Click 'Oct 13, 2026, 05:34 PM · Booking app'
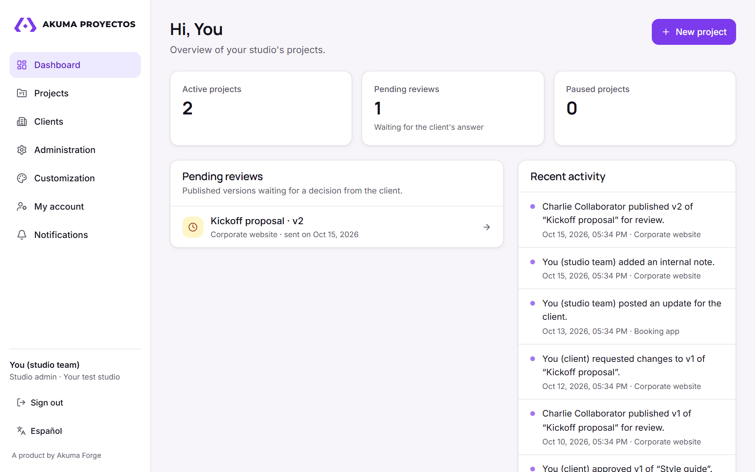The height and width of the screenshot is (472, 755). (x=611, y=331)
